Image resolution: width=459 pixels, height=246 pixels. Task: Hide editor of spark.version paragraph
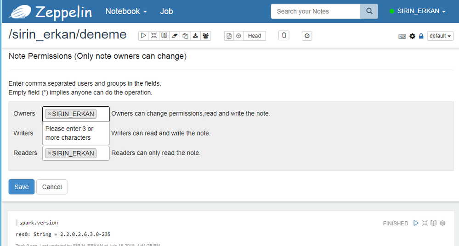point(425,223)
